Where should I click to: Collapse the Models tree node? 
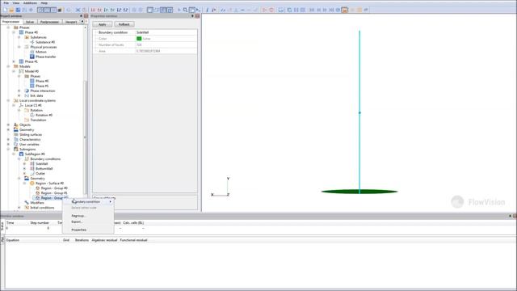8,66
